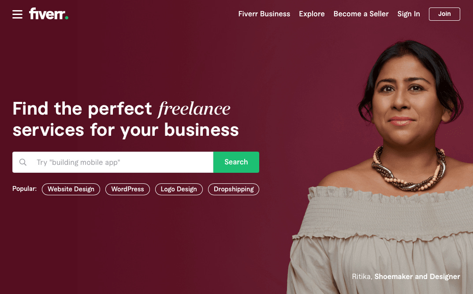
Task: Open the Fiverr Business page
Action: (264, 14)
